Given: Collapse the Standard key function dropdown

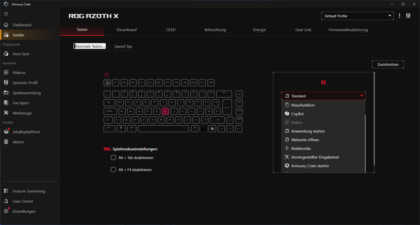Looking at the screenshot, I should (361, 96).
